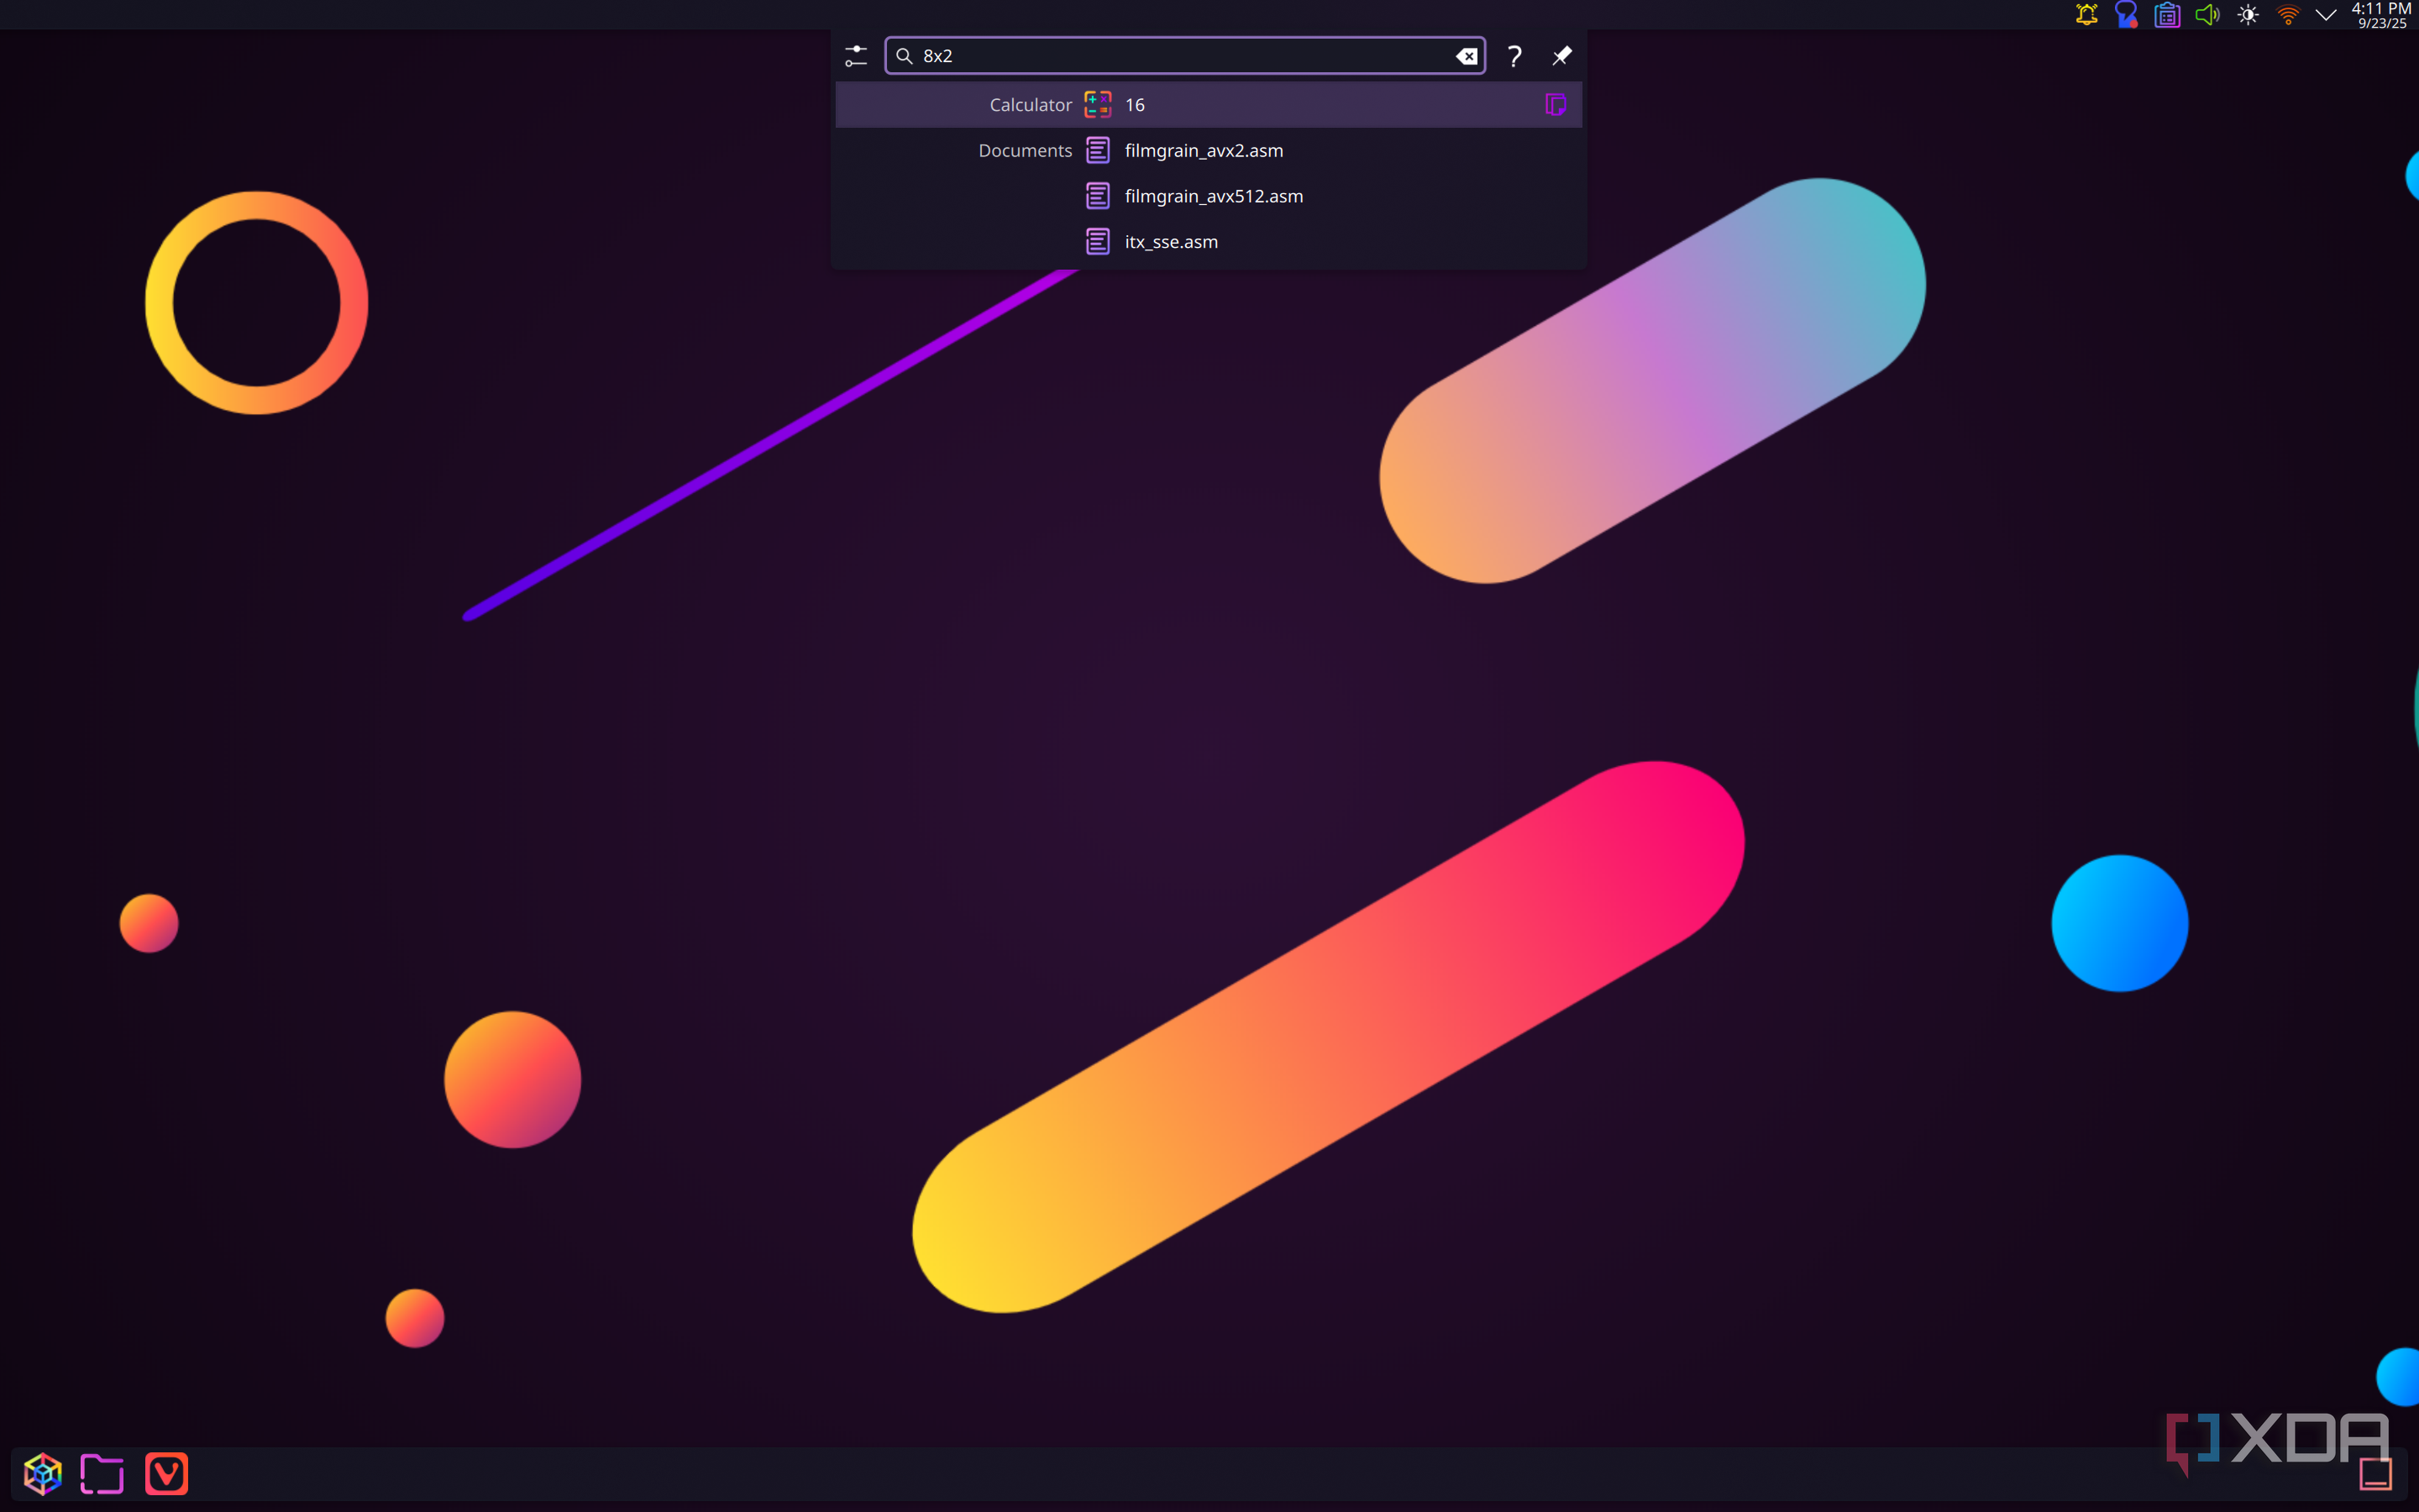Open the Wi-Fi network tray icon
The height and width of the screenshot is (1512, 2419).
click(2287, 15)
